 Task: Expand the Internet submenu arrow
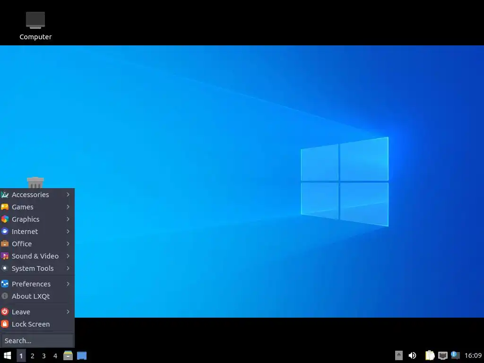coord(68,232)
